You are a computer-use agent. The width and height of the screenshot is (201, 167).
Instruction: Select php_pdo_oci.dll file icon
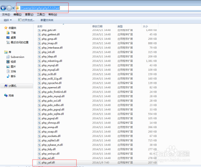click(39, 100)
